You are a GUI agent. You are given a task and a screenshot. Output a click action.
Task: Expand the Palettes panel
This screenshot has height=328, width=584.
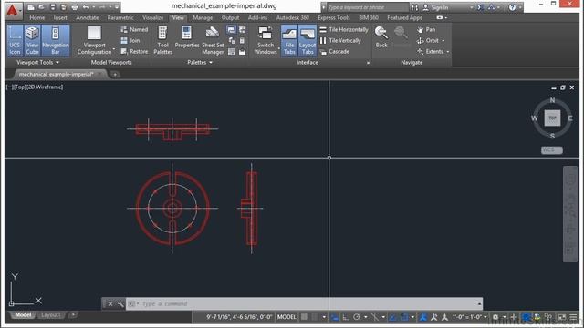(x=200, y=63)
